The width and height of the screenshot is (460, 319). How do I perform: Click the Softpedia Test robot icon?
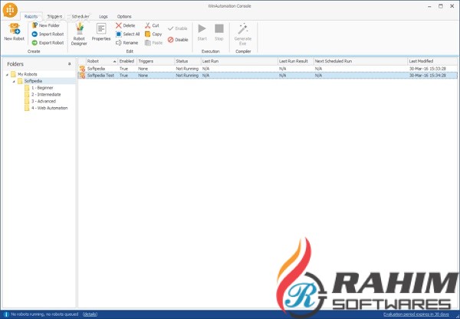click(82, 76)
